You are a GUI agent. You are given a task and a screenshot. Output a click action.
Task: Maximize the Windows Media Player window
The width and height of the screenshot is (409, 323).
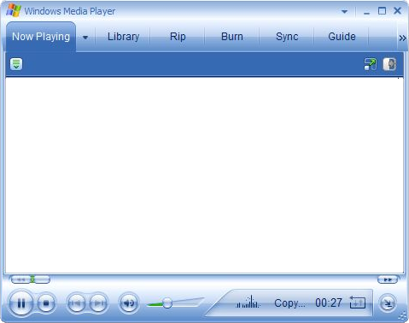pos(382,11)
